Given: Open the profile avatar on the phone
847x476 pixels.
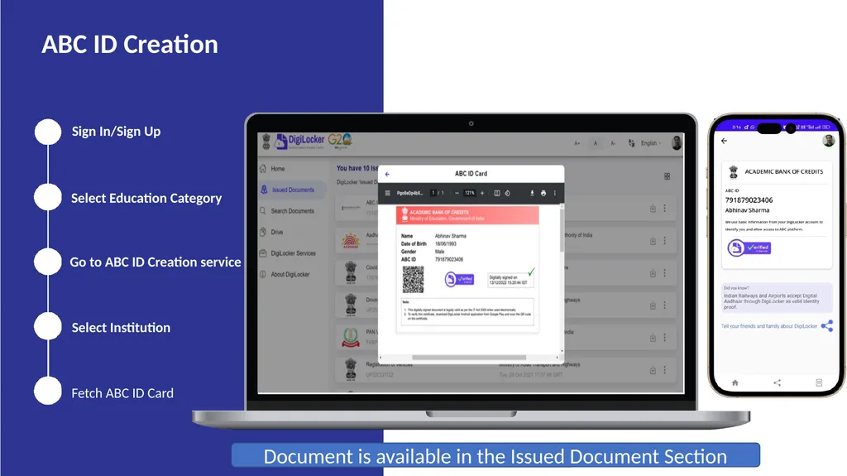Looking at the screenshot, I should click(x=829, y=141).
